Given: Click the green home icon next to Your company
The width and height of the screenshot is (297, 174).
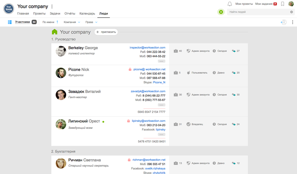Looking at the screenshot, I should (x=55, y=32).
